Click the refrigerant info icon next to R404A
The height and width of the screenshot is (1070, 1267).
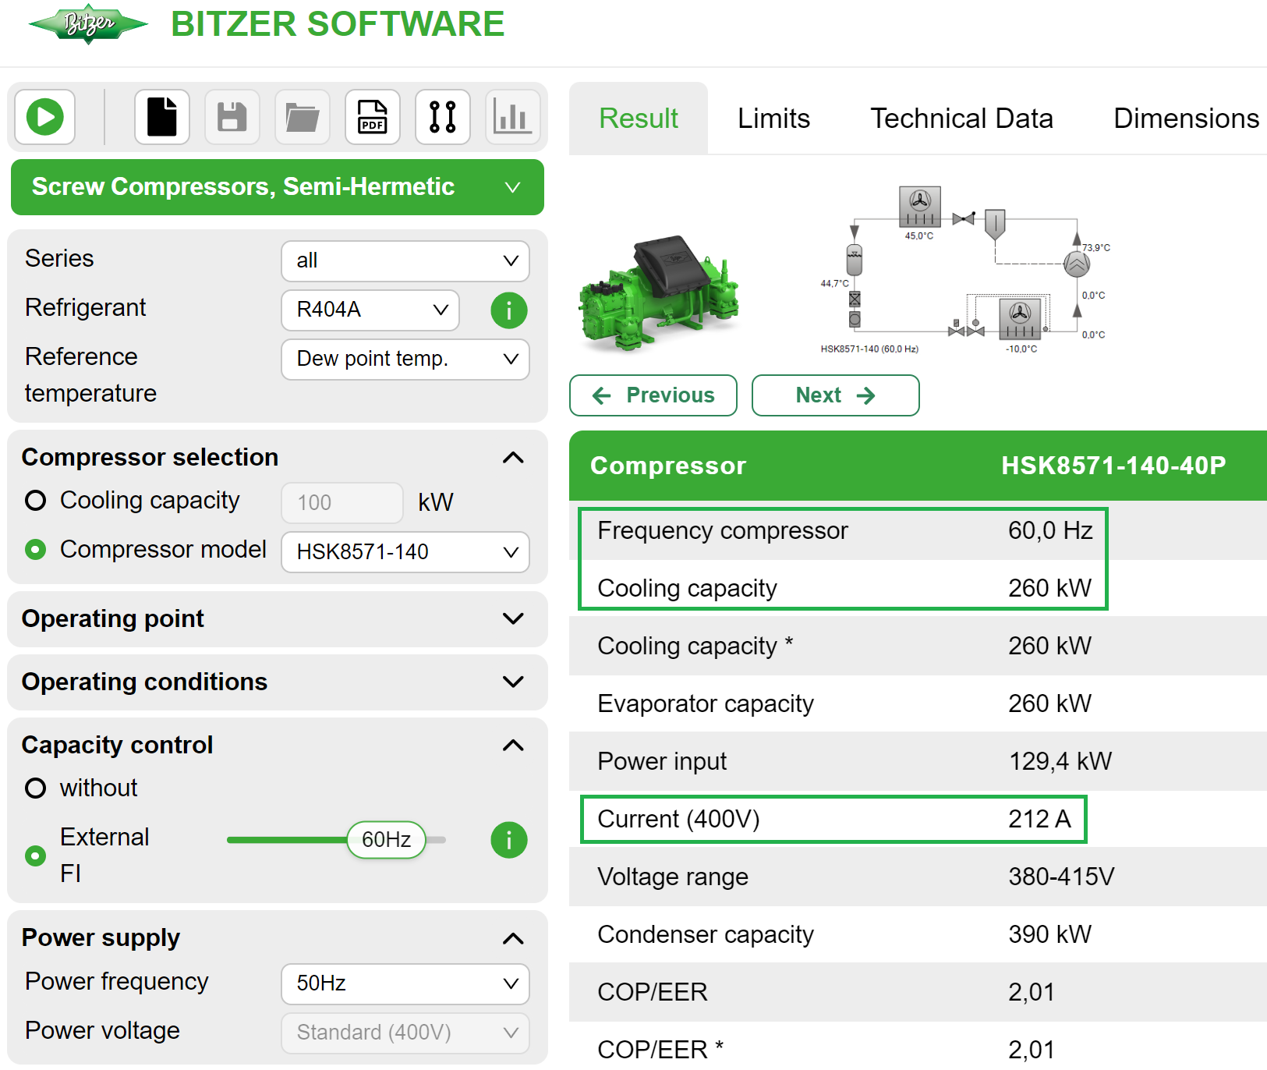(508, 310)
